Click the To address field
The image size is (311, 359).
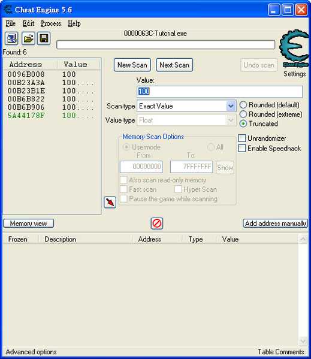[192, 167]
